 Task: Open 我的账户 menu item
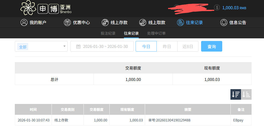tap(38, 22)
